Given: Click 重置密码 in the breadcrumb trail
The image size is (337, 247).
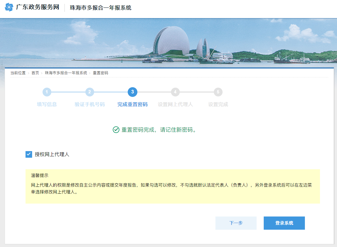Looking at the screenshot, I should (x=100, y=73).
